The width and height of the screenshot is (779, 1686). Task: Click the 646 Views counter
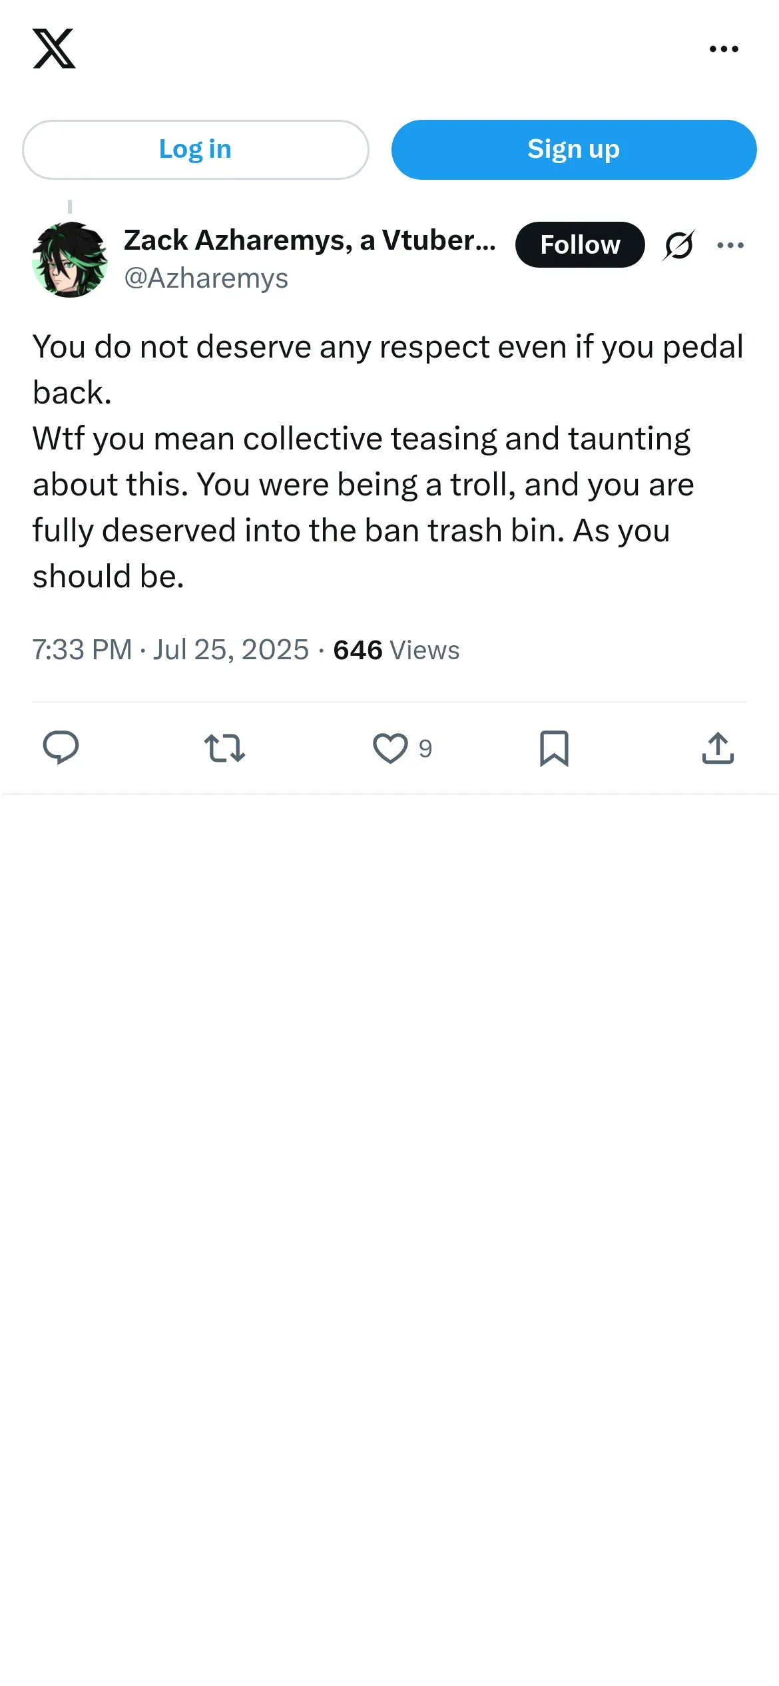[396, 650]
